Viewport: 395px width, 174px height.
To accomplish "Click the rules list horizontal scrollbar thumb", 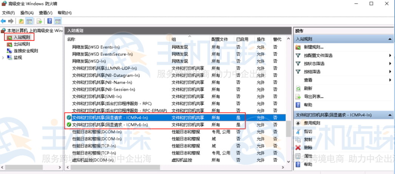I will [115, 168].
